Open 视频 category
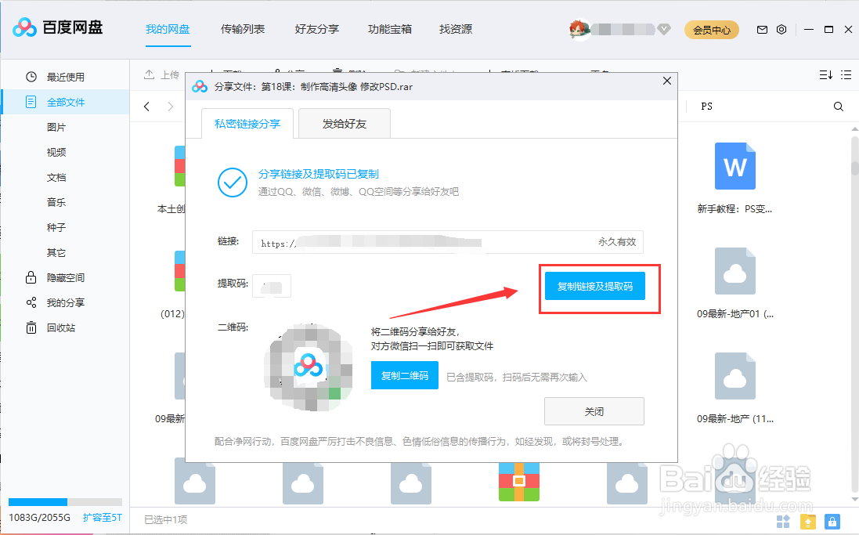This screenshot has width=859, height=535. (56, 153)
